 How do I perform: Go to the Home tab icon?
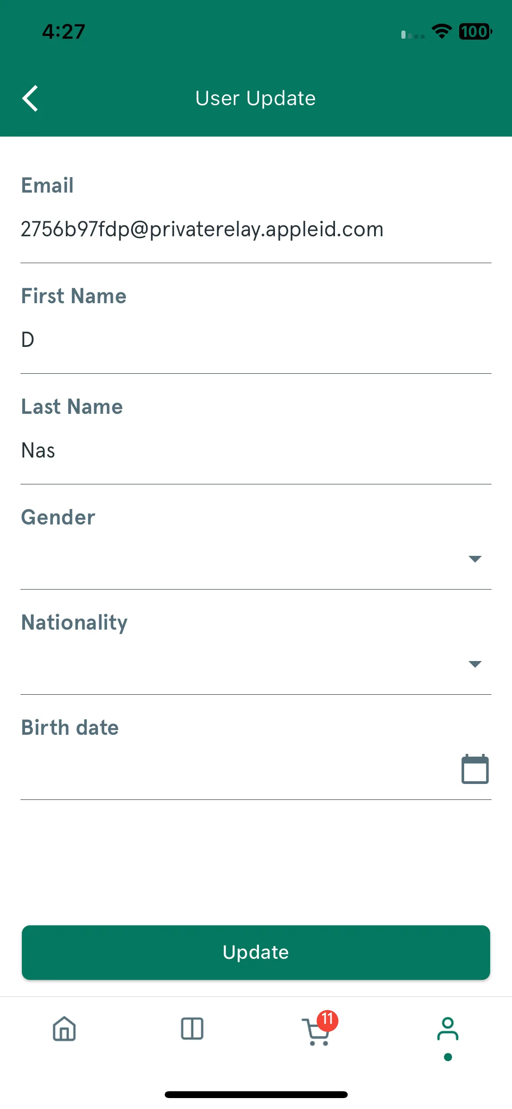[x=64, y=1029]
